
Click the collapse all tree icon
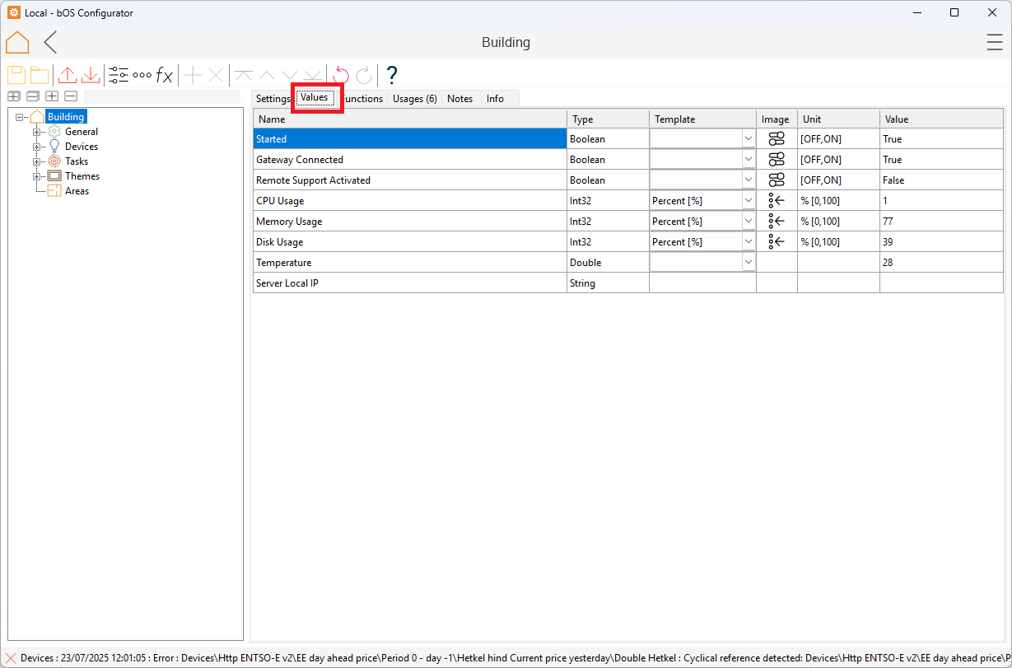point(33,97)
